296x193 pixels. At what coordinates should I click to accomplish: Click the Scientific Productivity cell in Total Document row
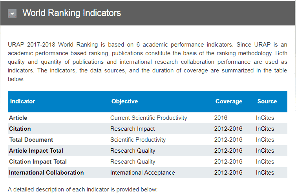pos(138,140)
